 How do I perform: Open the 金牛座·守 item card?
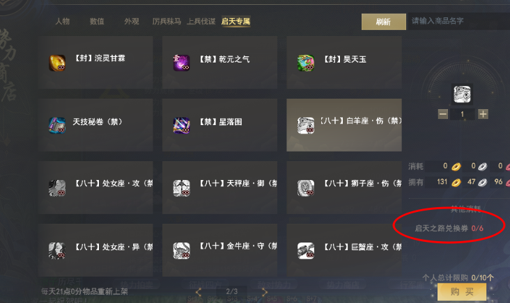[x=220, y=250]
